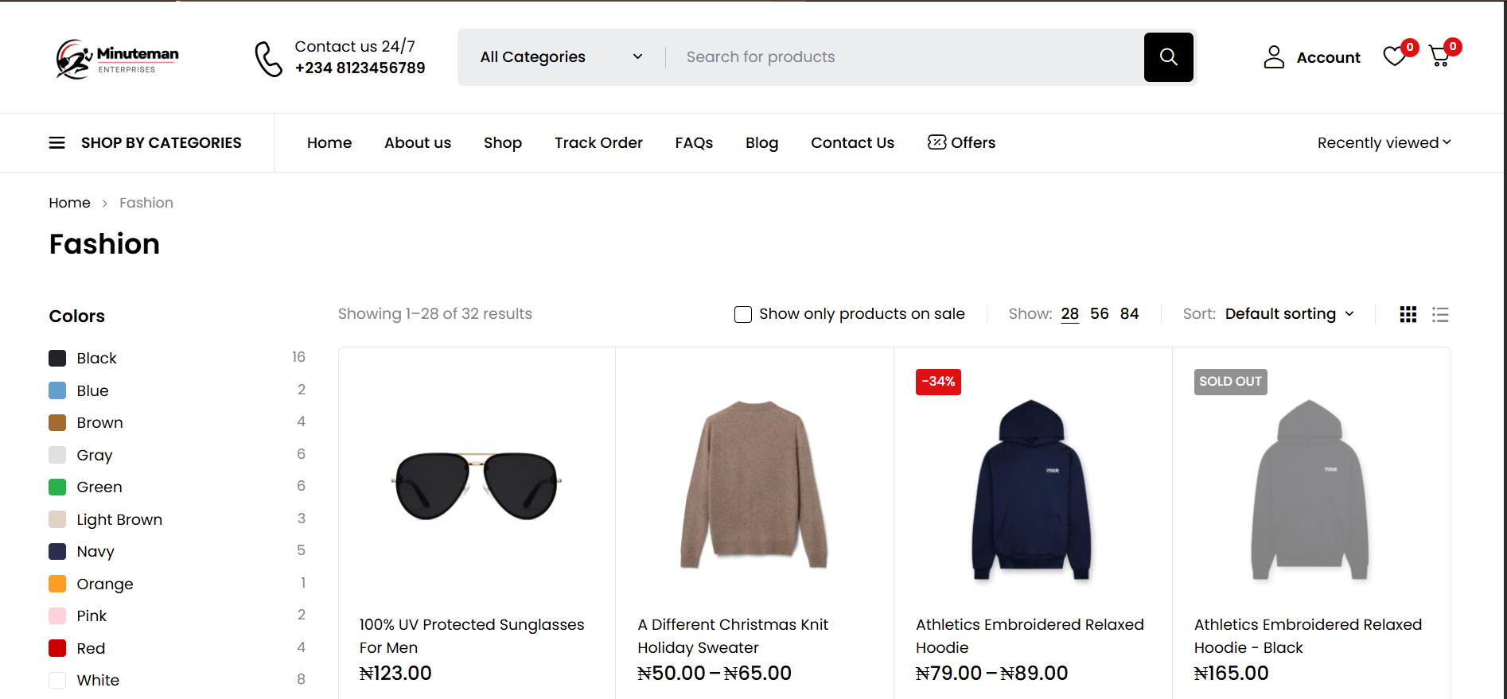Show 28 products per page

[1070, 314]
